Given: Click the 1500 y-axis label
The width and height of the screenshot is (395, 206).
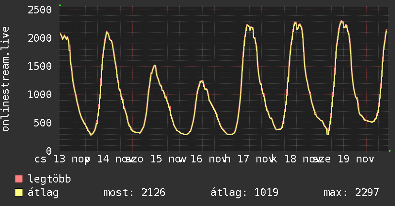Looking at the screenshot, I should [40, 67].
